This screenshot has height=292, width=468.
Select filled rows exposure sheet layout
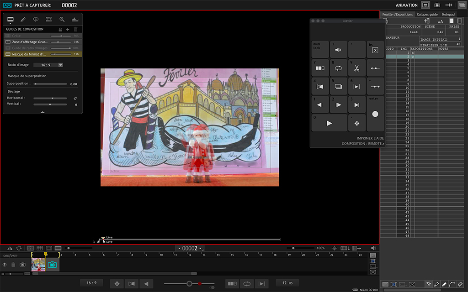(x=451, y=21)
